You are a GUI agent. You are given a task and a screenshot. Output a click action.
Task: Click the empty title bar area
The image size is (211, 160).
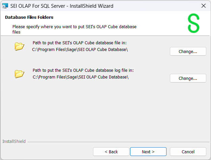(155, 6)
